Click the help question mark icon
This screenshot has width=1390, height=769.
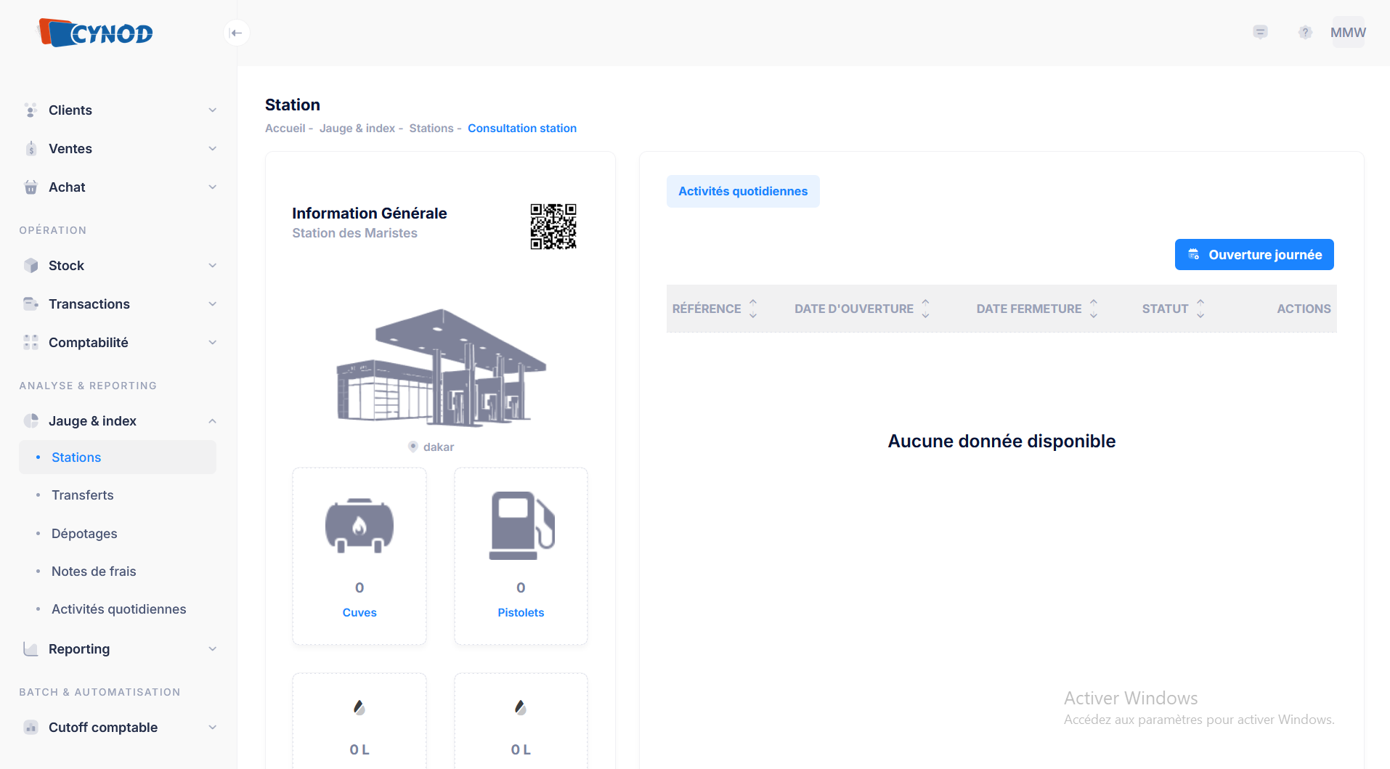[x=1305, y=33]
